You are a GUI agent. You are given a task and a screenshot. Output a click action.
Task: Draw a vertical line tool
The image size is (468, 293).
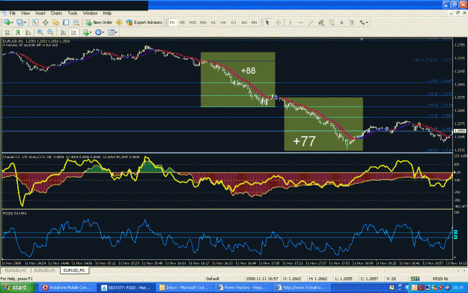(x=290, y=22)
